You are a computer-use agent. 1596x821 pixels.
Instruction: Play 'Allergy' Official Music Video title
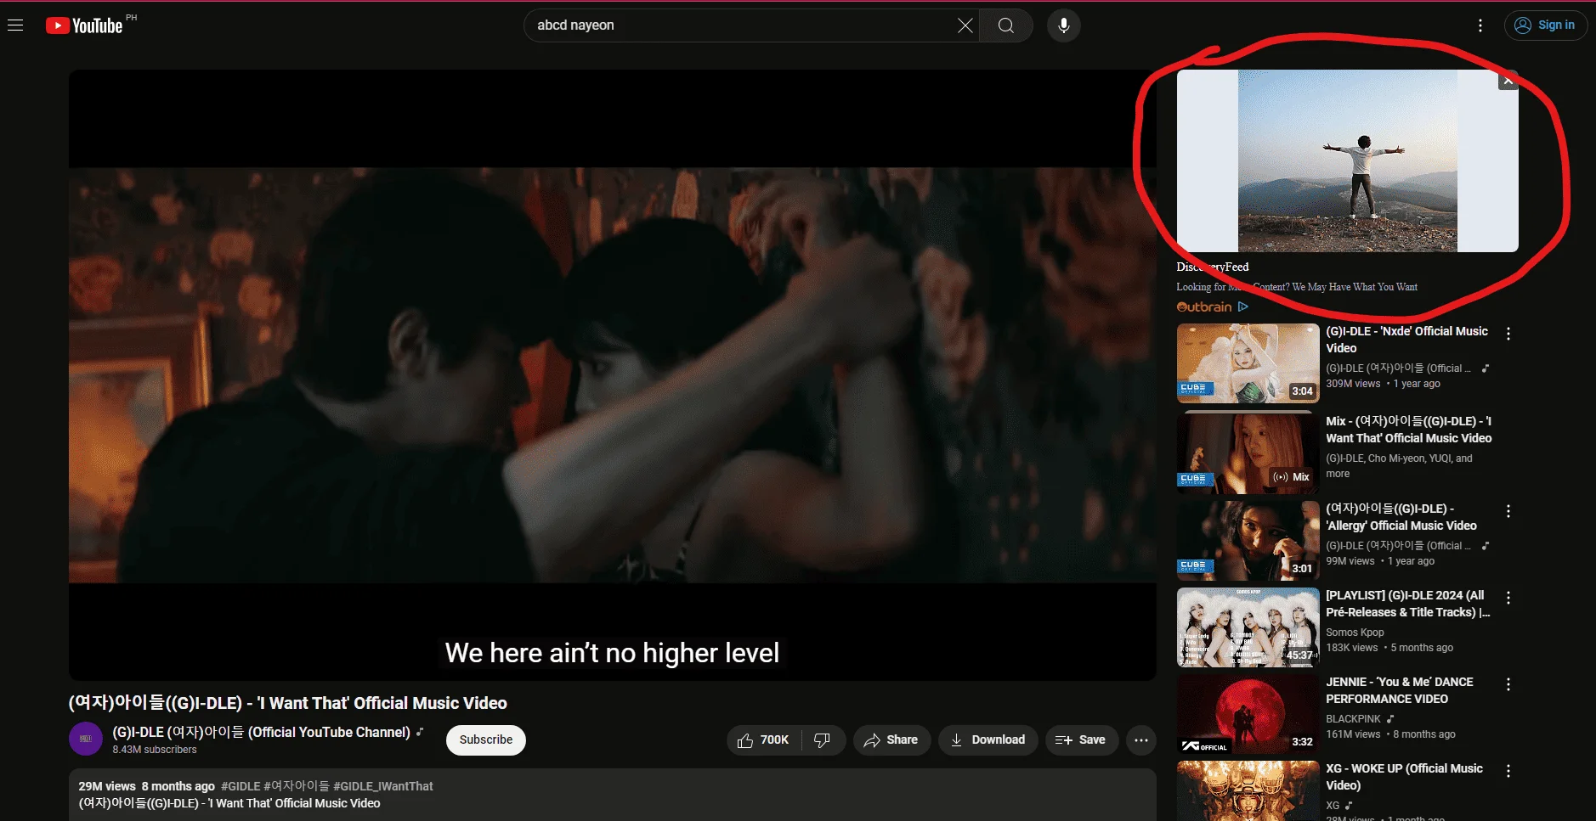coord(1401,517)
